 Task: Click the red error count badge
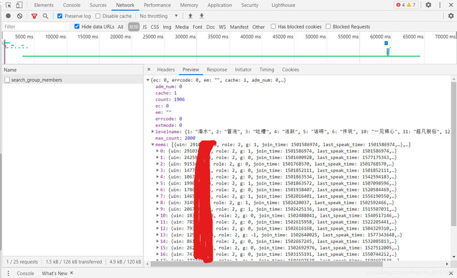[400, 5]
